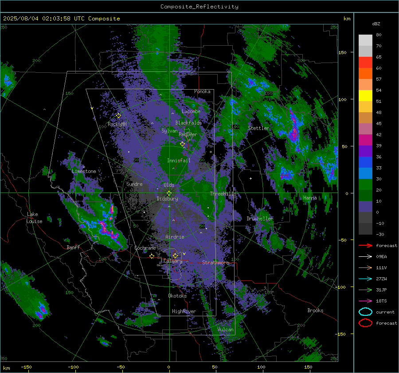The width and height of the screenshot is (399, 373).
Task: Click the ThreeHills city label
Action: click(x=223, y=194)
